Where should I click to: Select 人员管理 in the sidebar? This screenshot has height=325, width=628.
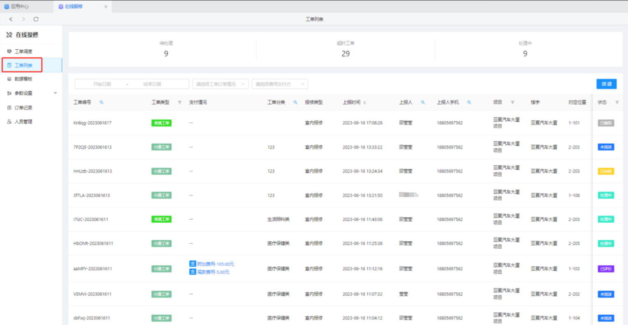23,122
